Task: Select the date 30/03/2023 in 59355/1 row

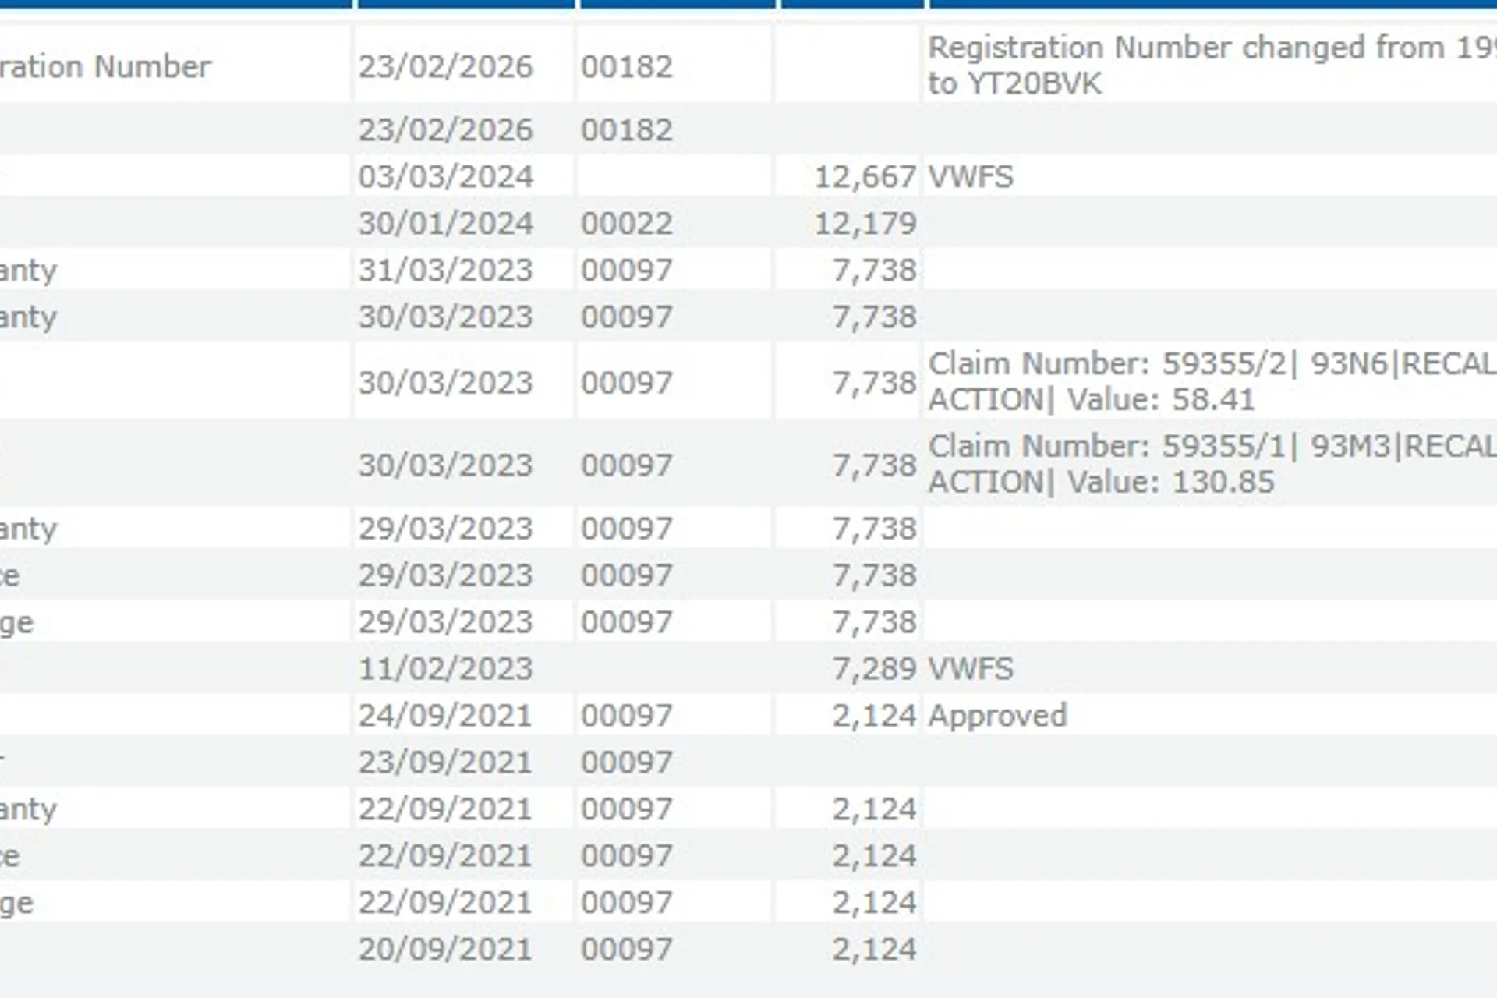Action: [x=445, y=465]
